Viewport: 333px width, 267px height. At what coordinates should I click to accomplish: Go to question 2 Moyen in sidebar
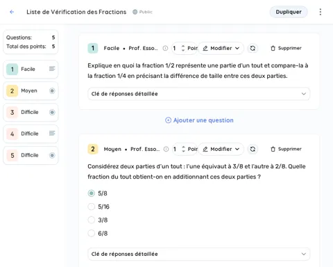tap(31, 90)
